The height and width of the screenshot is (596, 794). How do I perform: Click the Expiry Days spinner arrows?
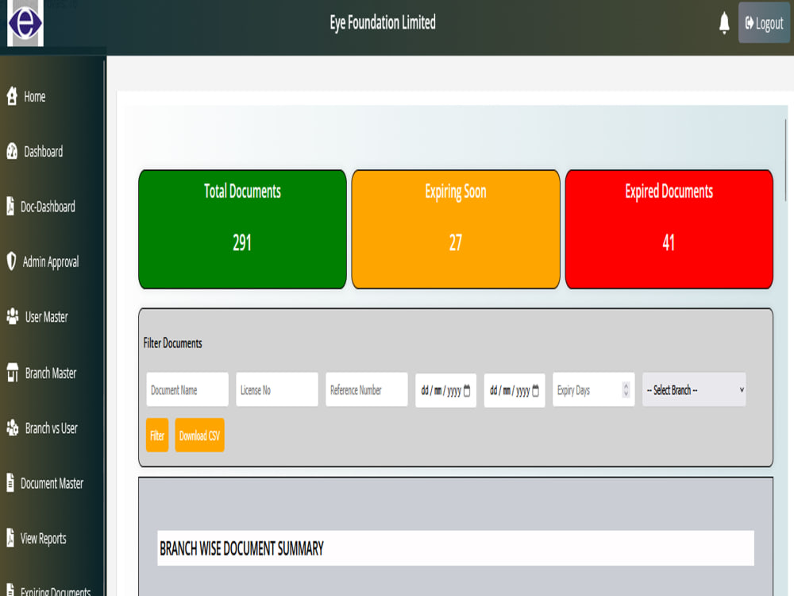point(626,389)
